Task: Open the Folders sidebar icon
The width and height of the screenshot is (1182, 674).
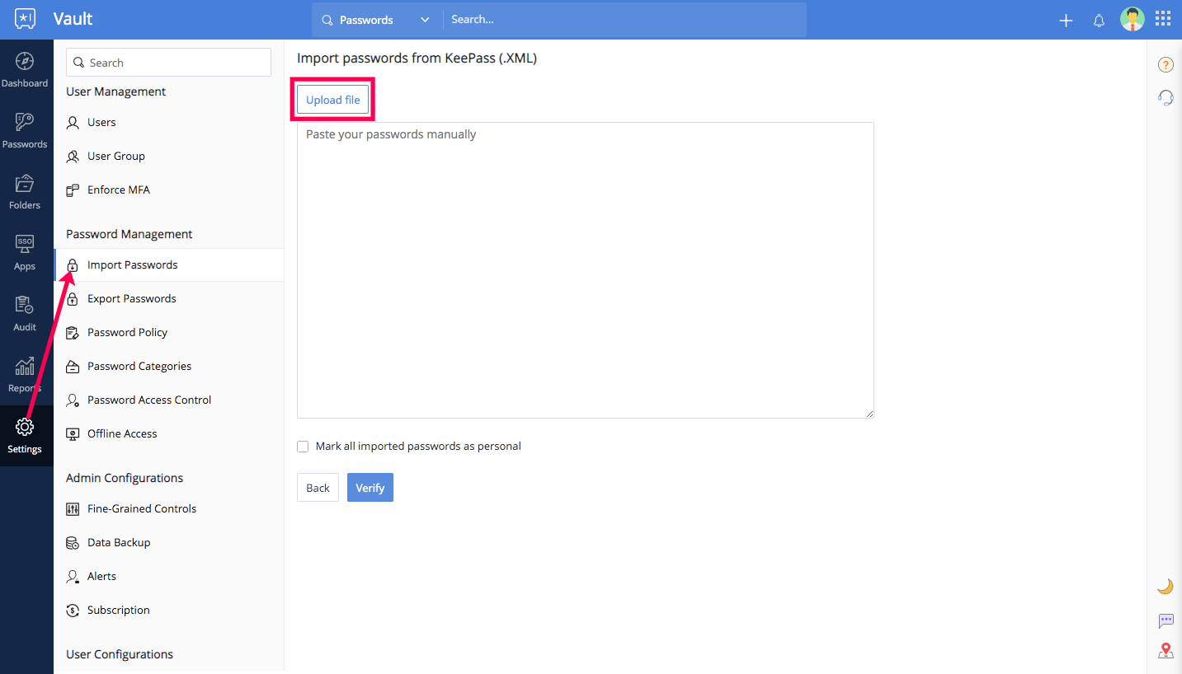Action: [x=25, y=183]
